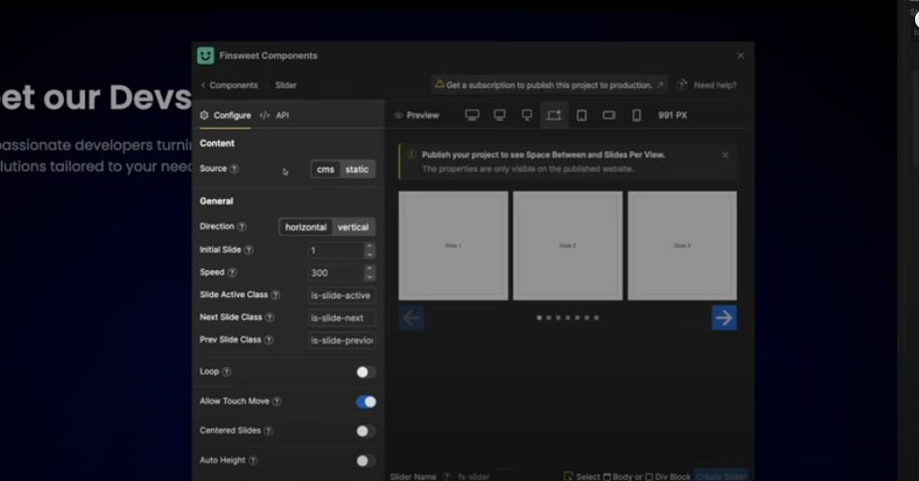Click the is-slide-next class field

tap(342, 317)
